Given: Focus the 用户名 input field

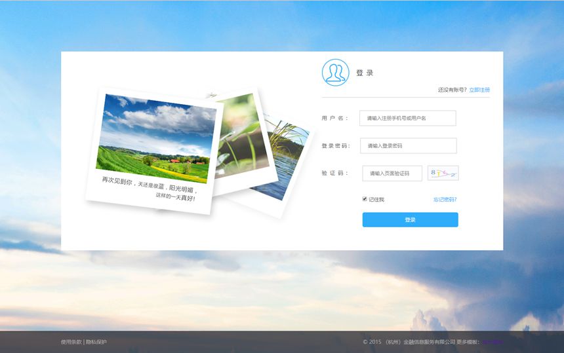Looking at the screenshot, I should click(407, 118).
